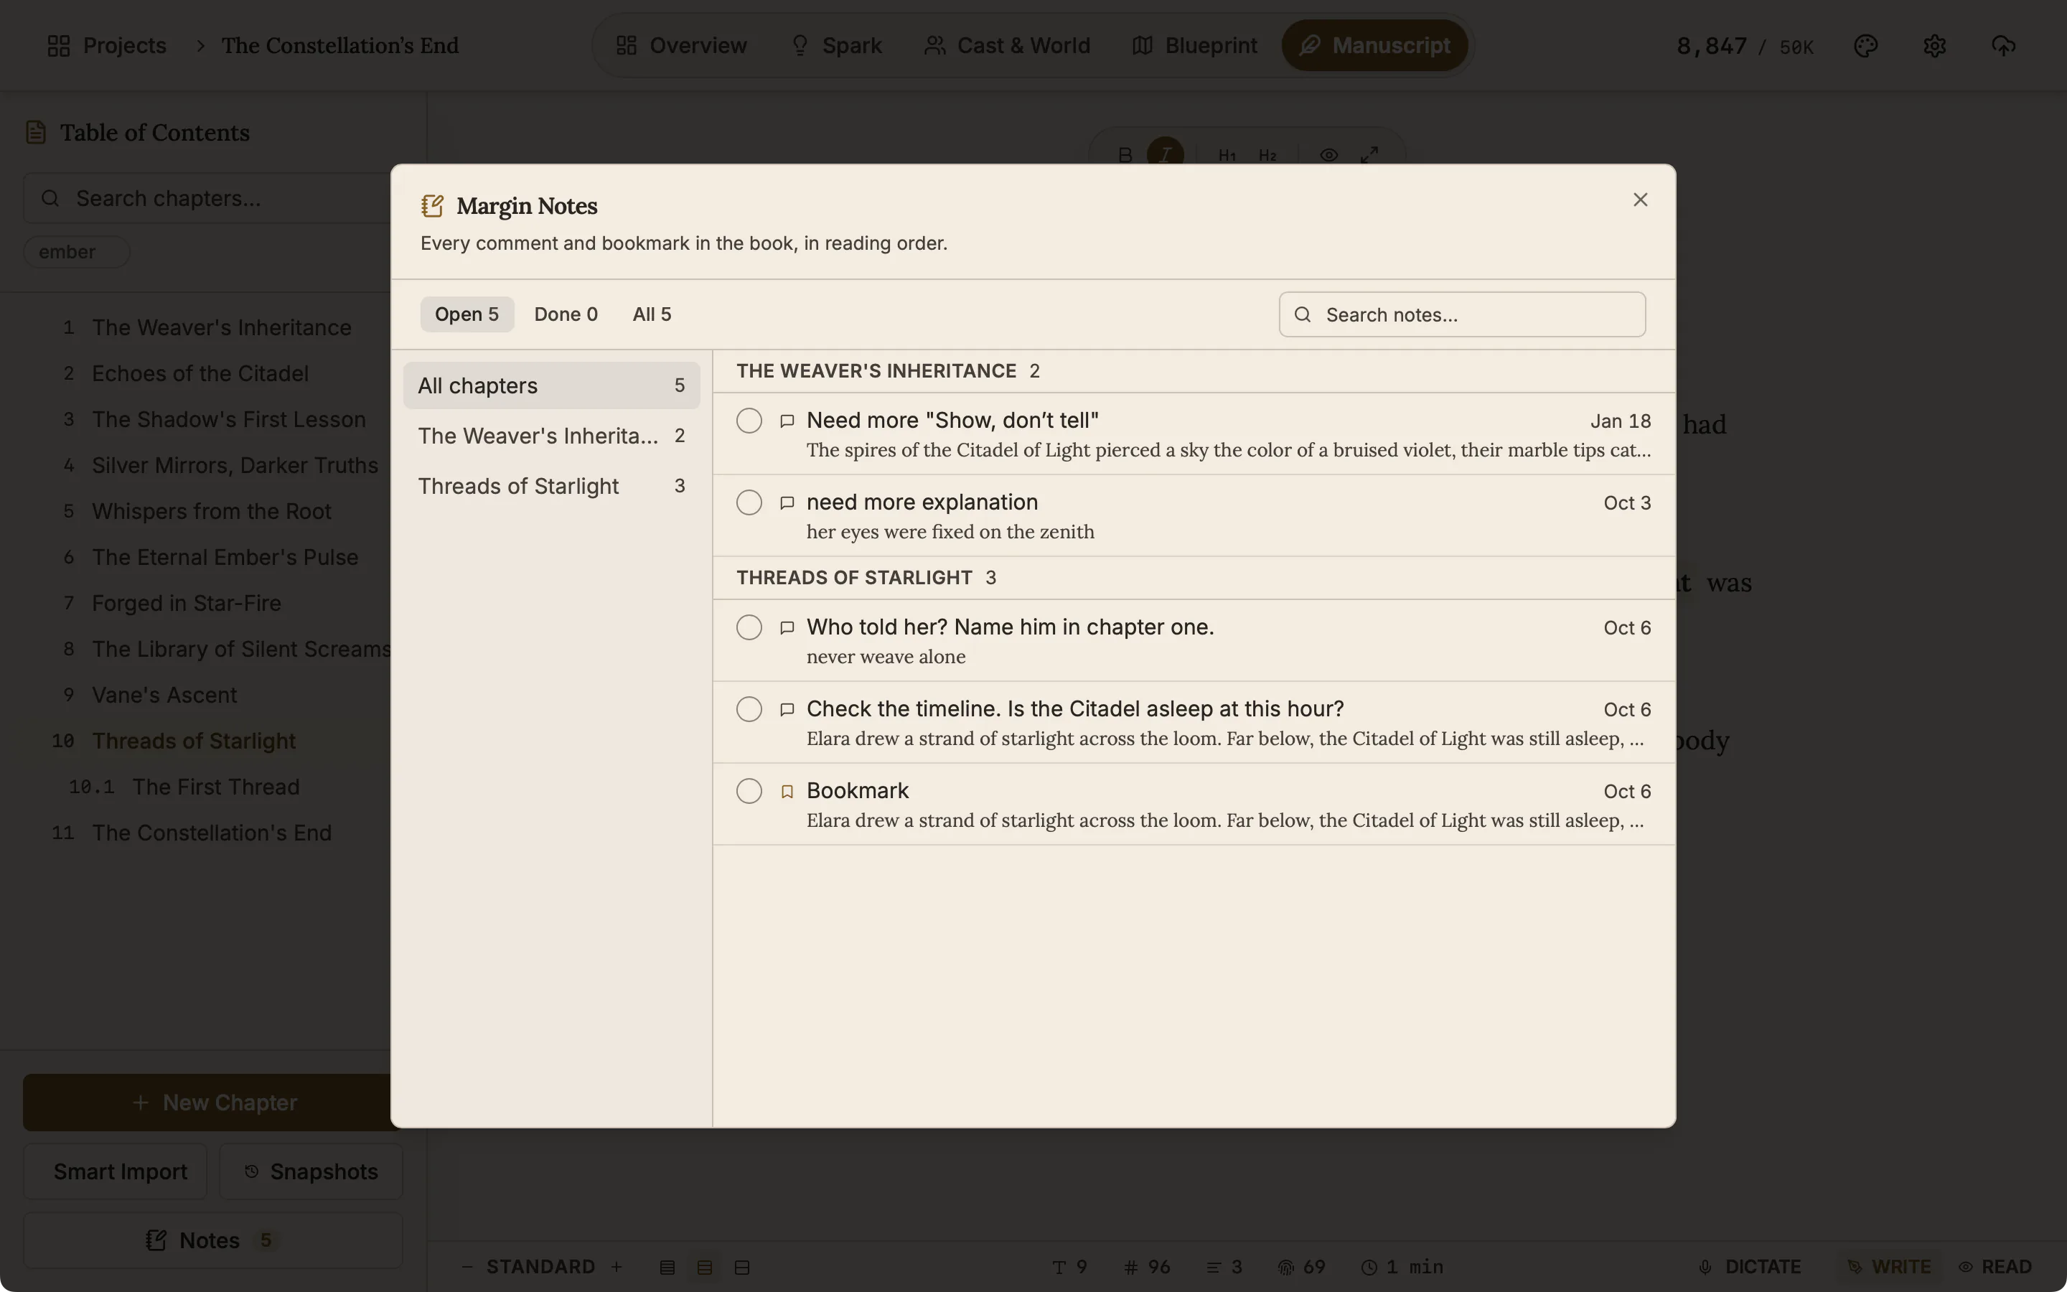
Task: Click the cloud upload icon
Action: (x=2003, y=45)
